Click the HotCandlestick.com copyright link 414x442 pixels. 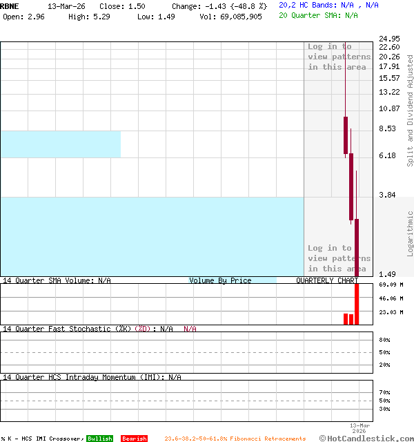pos(366,438)
